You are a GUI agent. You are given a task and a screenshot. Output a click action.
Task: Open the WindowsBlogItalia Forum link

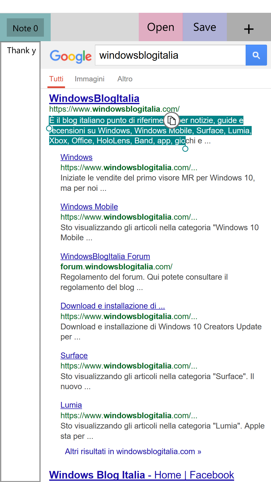click(105, 256)
